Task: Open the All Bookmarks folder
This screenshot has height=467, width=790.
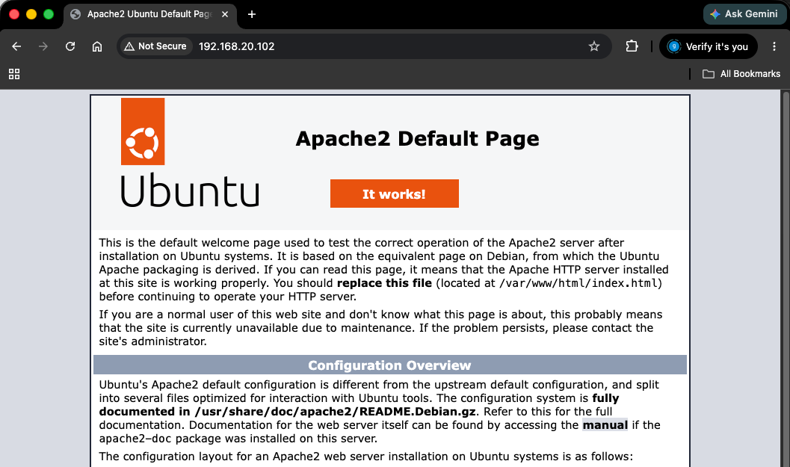Action: click(x=741, y=74)
